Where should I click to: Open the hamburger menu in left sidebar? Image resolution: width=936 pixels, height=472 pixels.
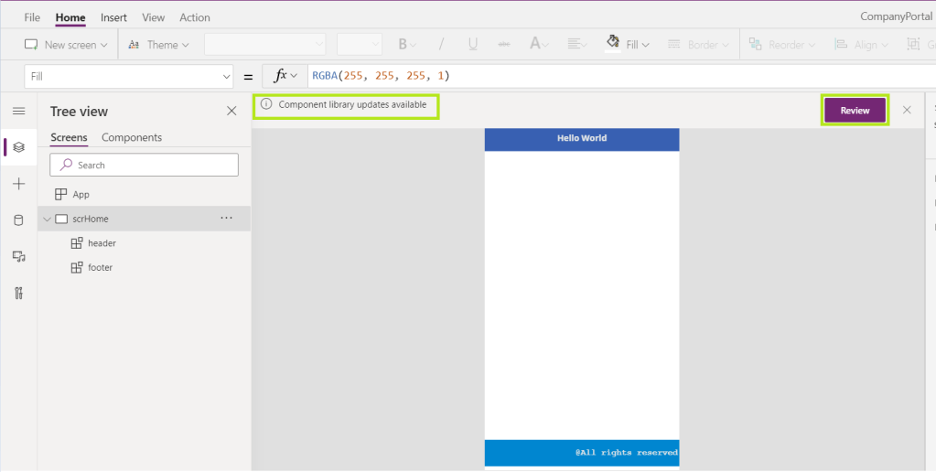tap(18, 111)
